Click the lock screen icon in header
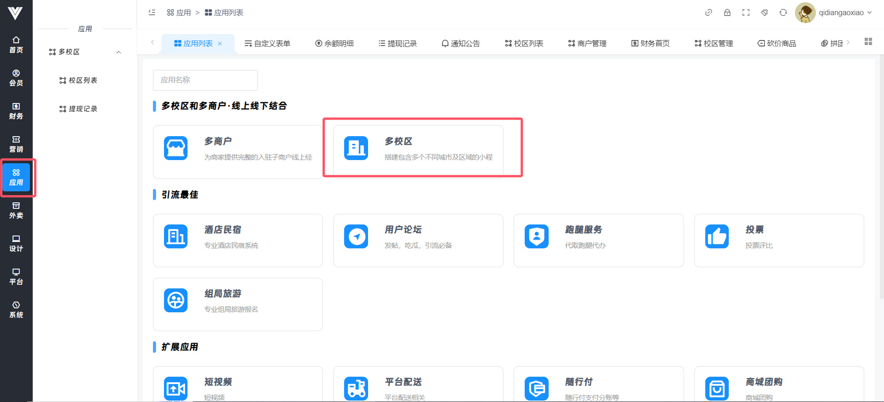The width and height of the screenshot is (884, 402). (x=727, y=12)
